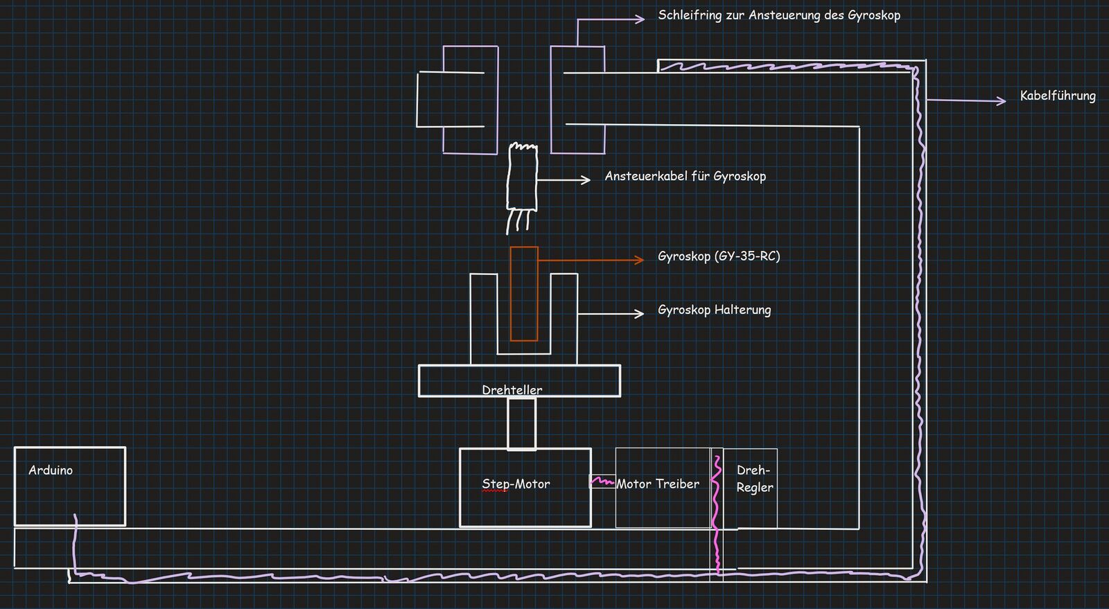Click the Ansteuerkabel für Gyroskop label
The width and height of the screenshot is (1109, 609).
(x=685, y=176)
